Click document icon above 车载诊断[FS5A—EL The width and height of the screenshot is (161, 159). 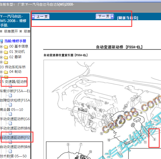(10, 86)
